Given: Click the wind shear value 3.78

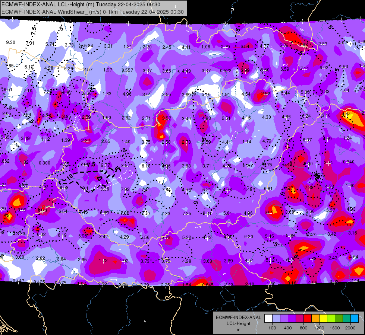Looking at the screenshot, I should [69, 45].
